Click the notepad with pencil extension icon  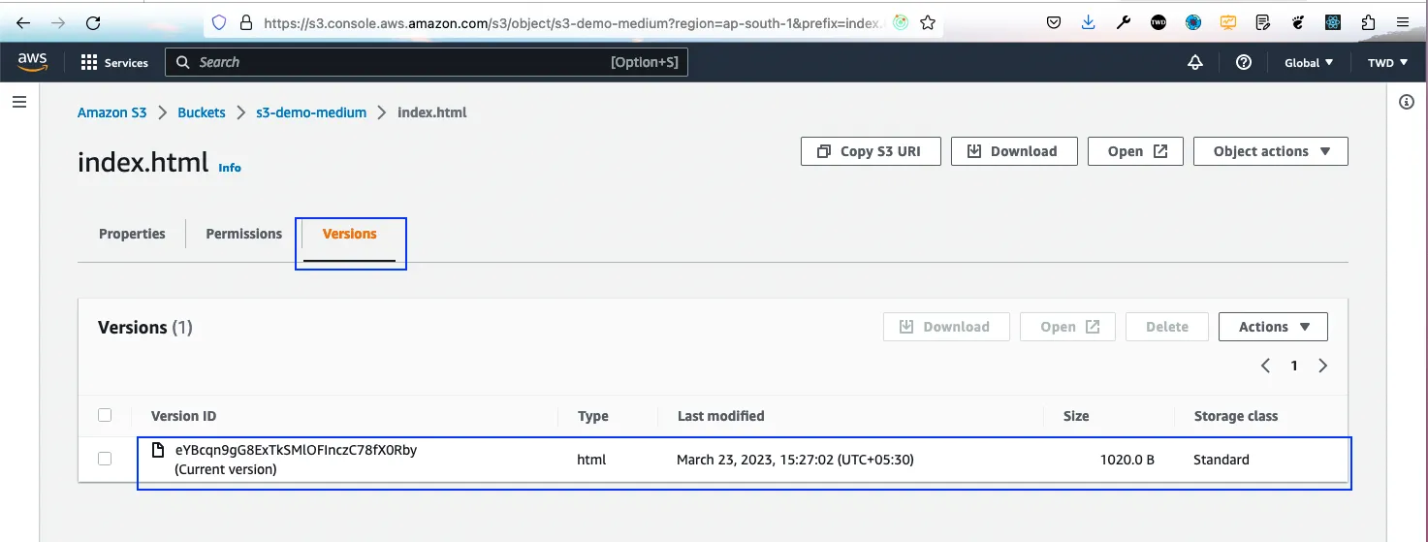click(1263, 22)
